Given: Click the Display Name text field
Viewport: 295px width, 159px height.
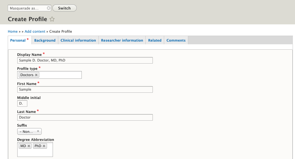Looking at the screenshot, I should (85, 60).
